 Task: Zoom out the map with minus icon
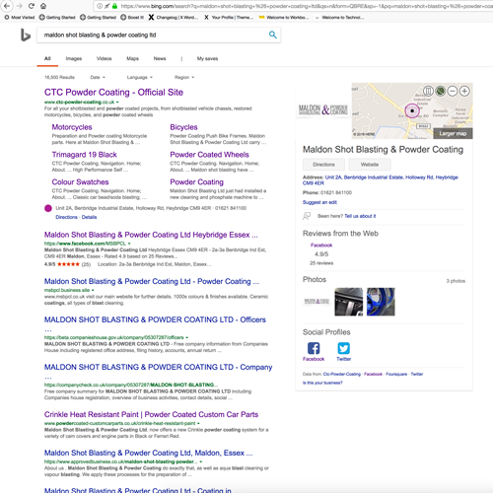pos(453,91)
